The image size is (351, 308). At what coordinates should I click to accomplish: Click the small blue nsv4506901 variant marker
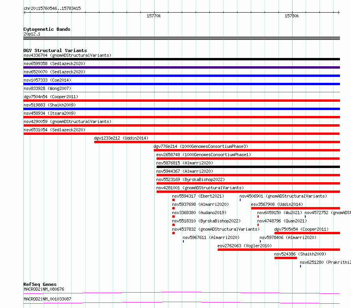tap(240, 200)
